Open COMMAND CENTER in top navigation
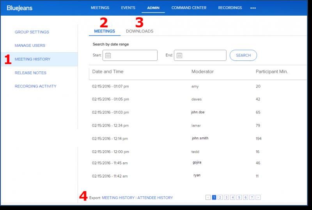312x210 pixels. coord(189,8)
